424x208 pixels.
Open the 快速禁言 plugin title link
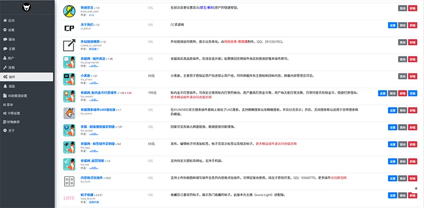[87, 7]
